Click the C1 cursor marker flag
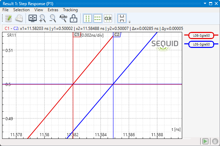 click(x=77, y=35)
